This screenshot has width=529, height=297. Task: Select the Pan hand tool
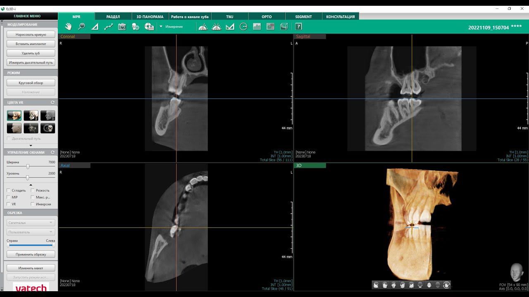[68, 26]
